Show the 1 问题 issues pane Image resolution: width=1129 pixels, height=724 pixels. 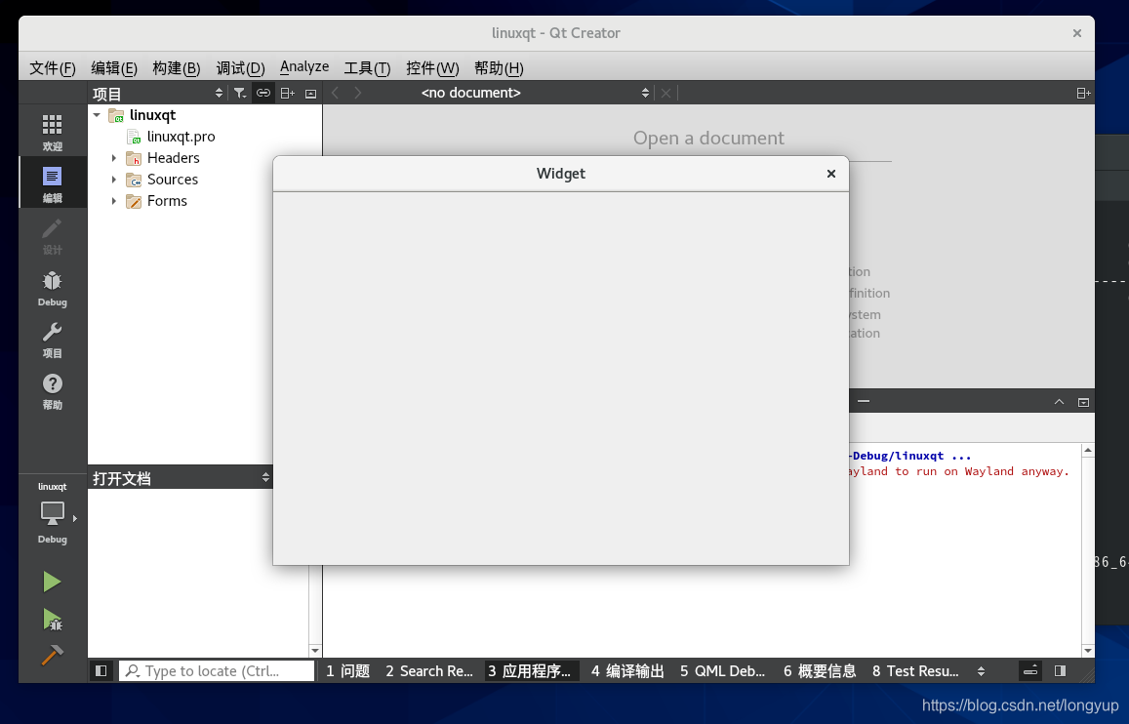click(347, 670)
